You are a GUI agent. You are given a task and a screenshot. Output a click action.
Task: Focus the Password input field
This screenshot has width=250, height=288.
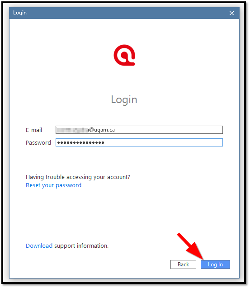139,143
